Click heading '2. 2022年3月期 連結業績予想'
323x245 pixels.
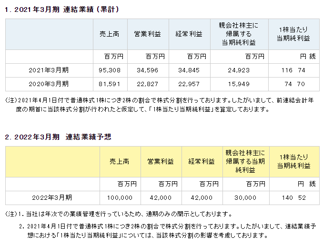coord(58,137)
